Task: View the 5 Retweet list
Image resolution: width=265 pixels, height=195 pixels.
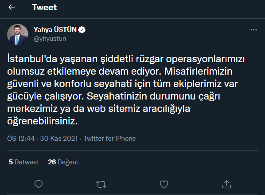Action: pos(24,162)
